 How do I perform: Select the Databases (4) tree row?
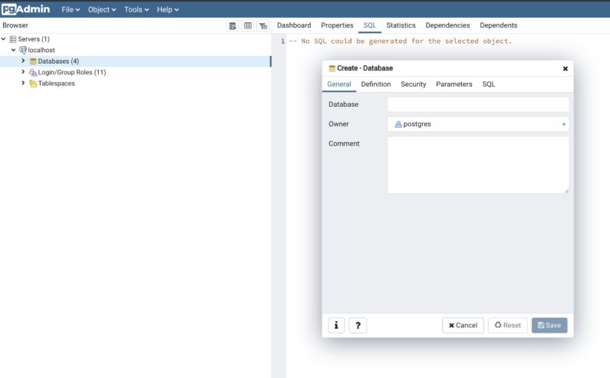coord(135,61)
